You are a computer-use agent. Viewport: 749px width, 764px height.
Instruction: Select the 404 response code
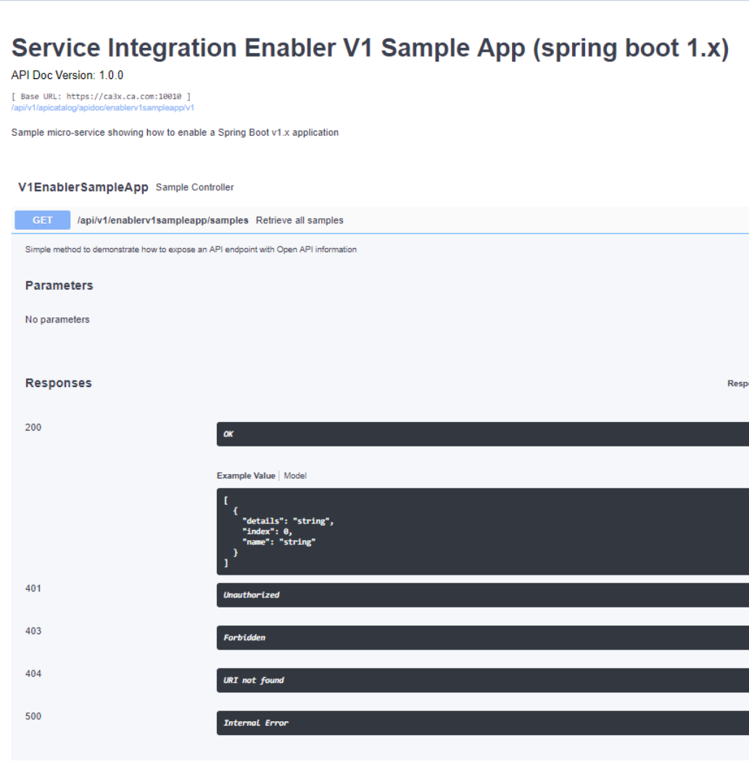tap(33, 673)
